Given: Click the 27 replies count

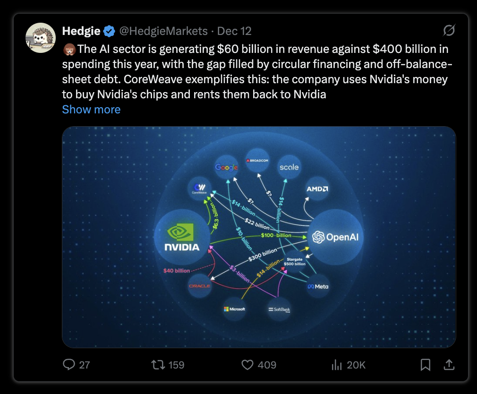Looking at the screenshot, I should [84, 365].
